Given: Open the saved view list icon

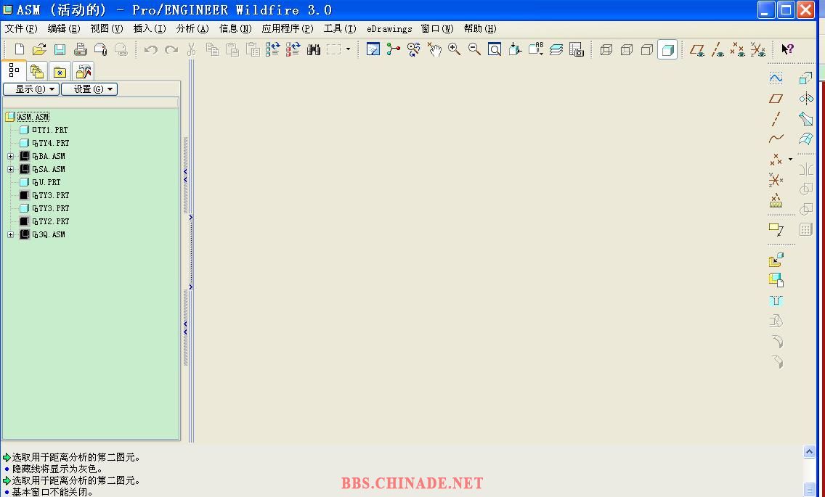Looking at the screenshot, I should 536,49.
